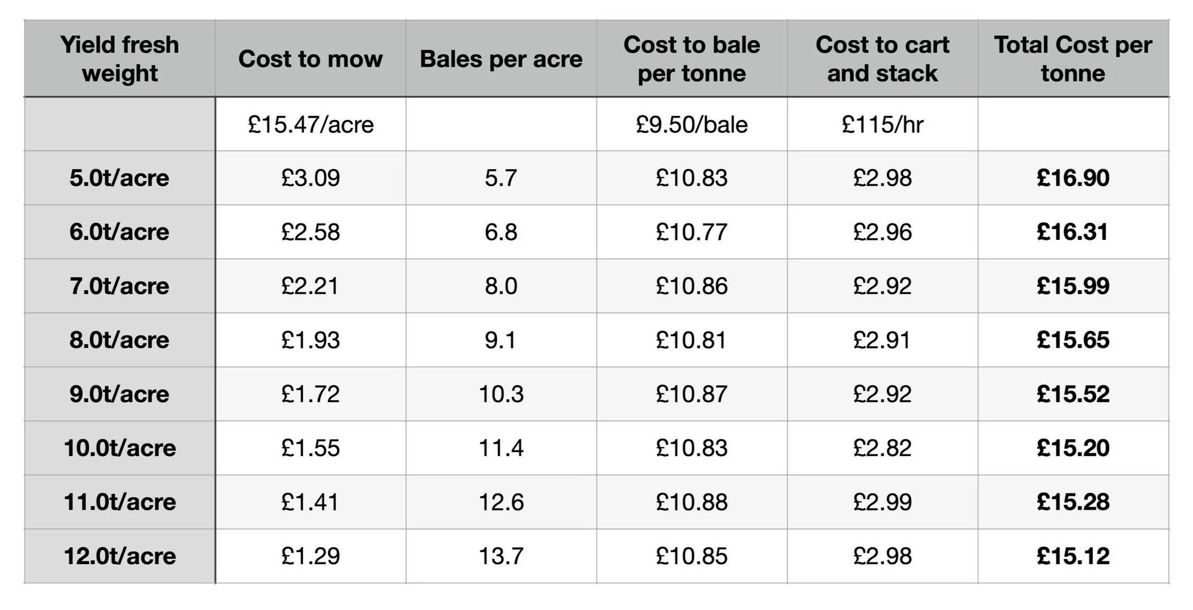
Task: Select the £9.50/bale rate cell
Action: click(x=691, y=124)
